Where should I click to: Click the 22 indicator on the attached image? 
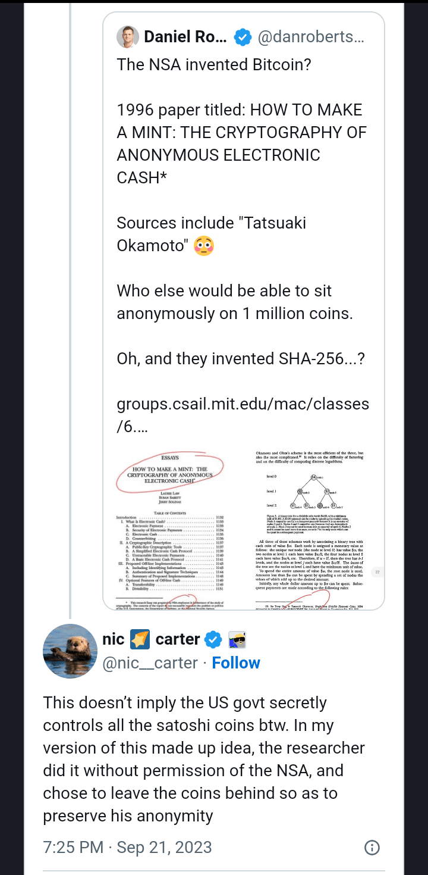click(x=377, y=571)
